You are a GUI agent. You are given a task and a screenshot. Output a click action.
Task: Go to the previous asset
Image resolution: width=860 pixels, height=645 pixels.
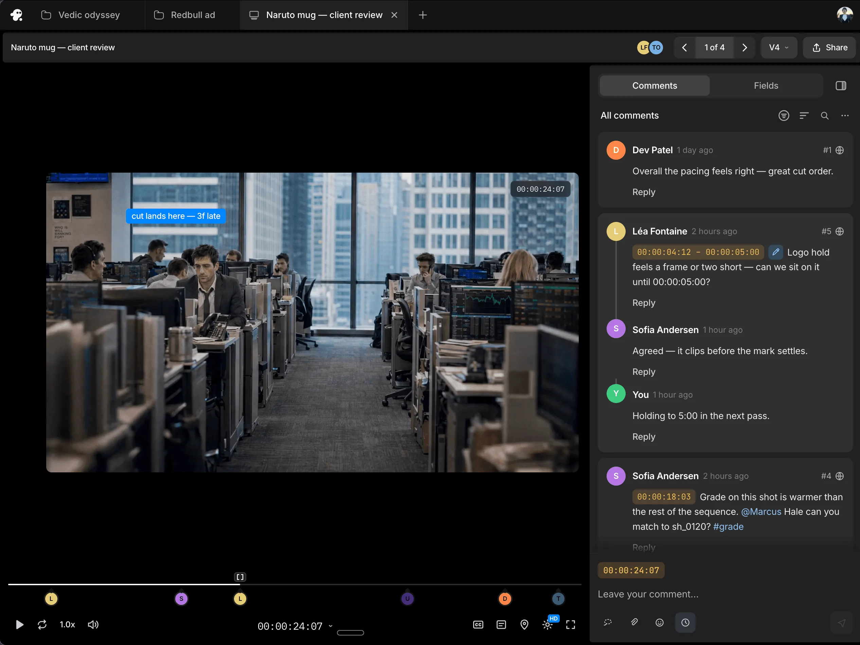685,48
